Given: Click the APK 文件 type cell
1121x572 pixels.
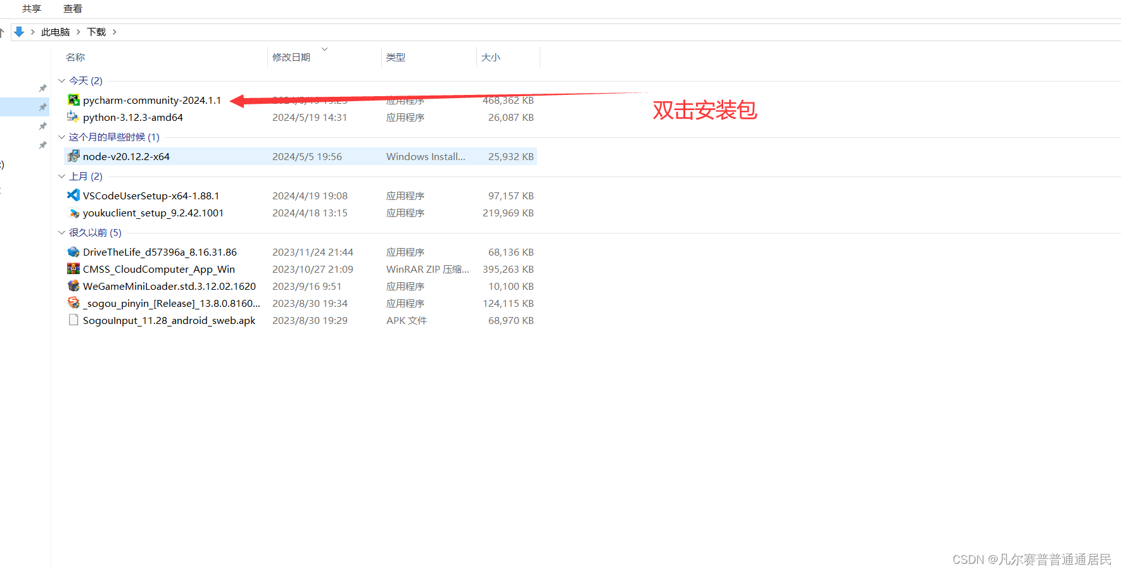Looking at the screenshot, I should (407, 320).
